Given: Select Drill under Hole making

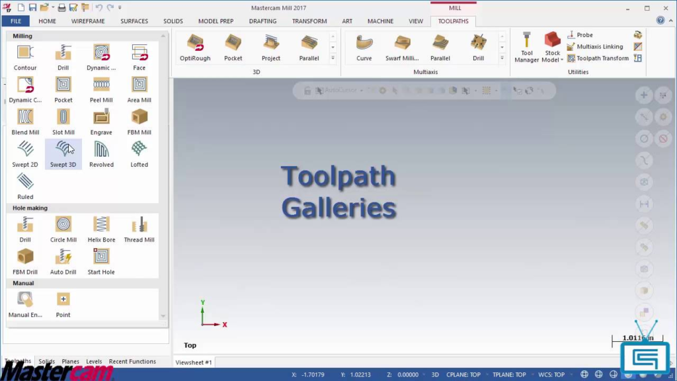Looking at the screenshot, I should pos(25,230).
